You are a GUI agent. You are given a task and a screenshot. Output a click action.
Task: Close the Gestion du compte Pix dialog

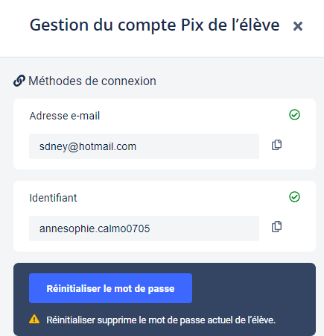(x=298, y=26)
